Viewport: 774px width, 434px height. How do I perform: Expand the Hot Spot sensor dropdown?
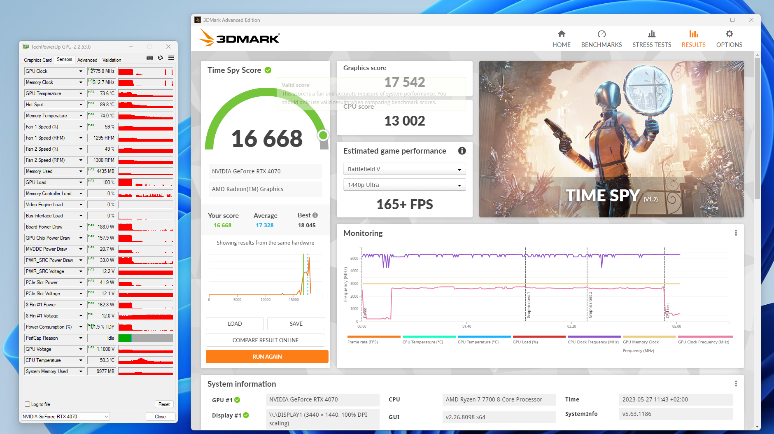click(x=81, y=105)
